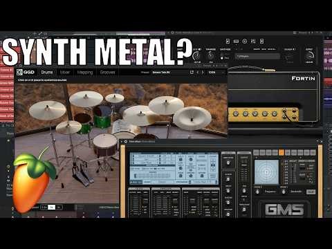Click the GMS logo plate
The height and width of the screenshot is (249, 332).
pyautogui.click(x=284, y=210)
